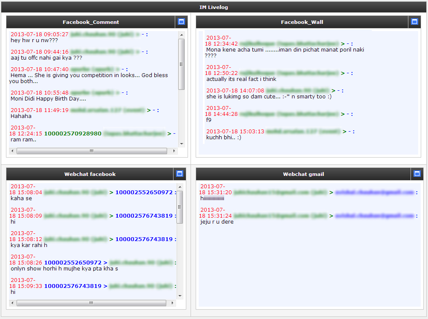This screenshot has width=428, height=319.
Task: Click the IM Livelog title bar
Action: click(214, 7)
